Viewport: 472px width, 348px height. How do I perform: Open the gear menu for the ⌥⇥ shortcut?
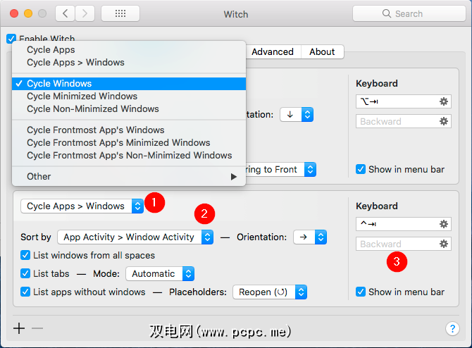(443, 101)
